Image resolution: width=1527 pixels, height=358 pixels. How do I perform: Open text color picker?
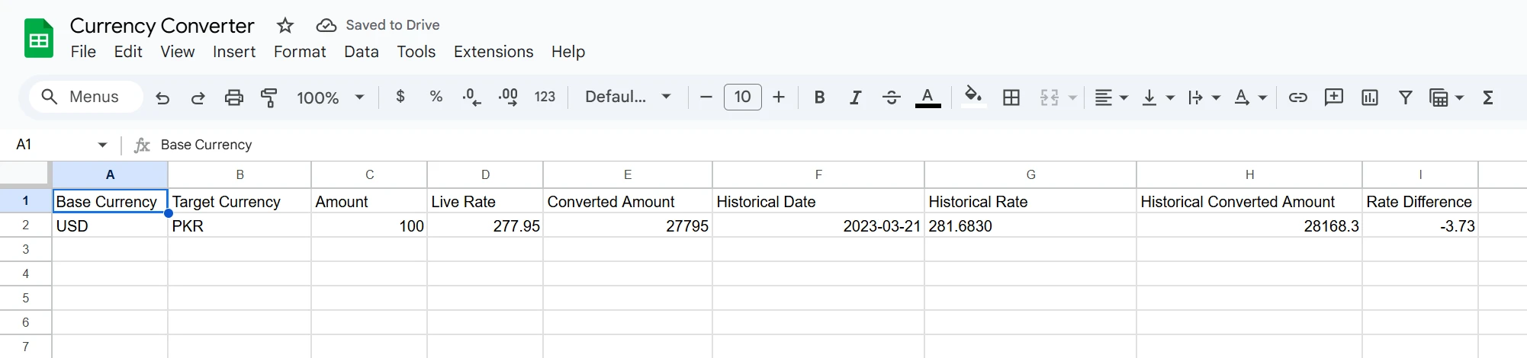coord(927,97)
